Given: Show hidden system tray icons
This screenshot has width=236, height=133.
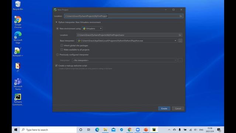Looking at the screenshot, I should click(169, 130).
